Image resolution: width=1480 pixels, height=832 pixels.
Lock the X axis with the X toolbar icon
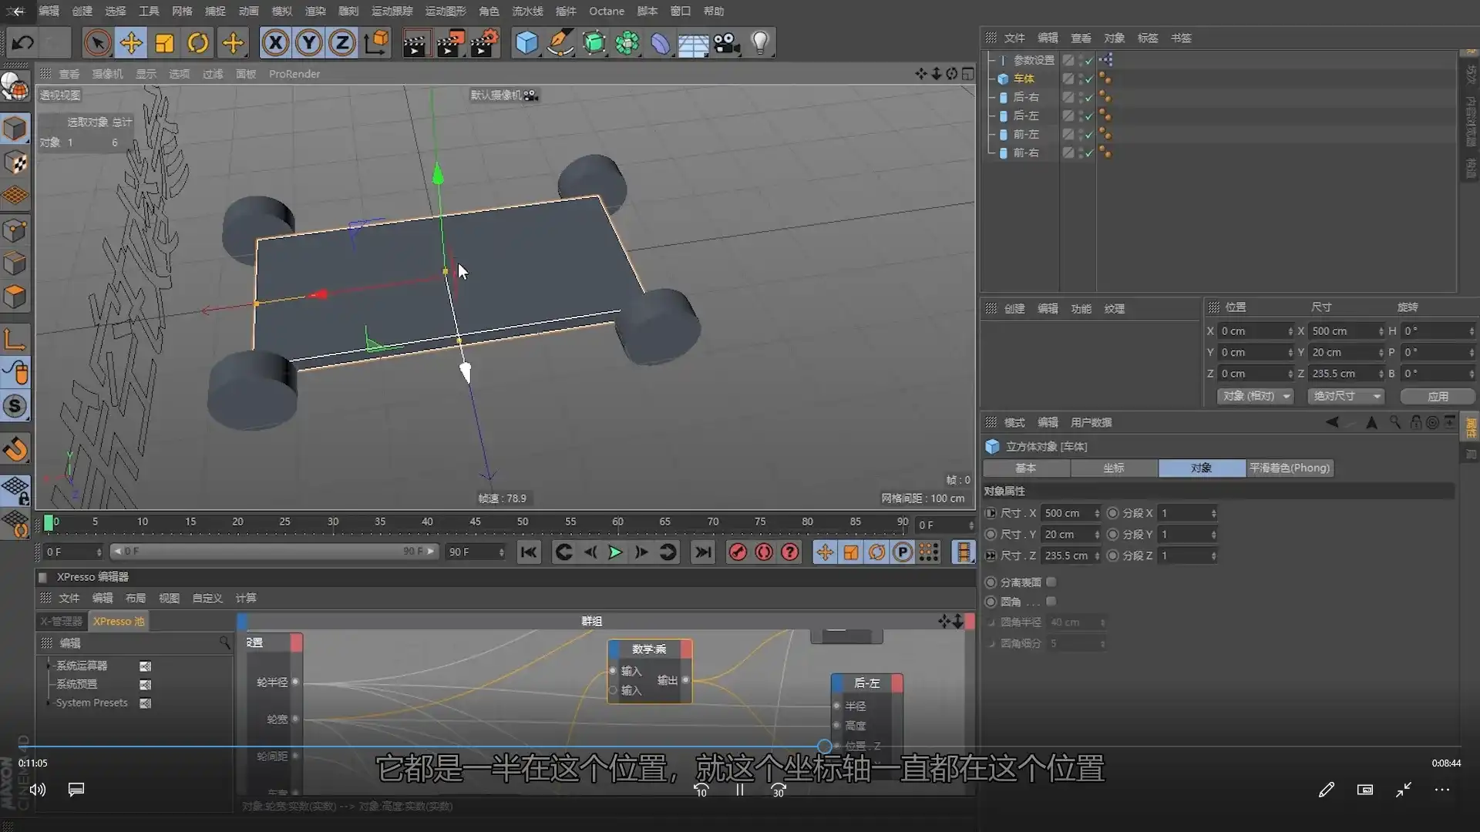click(276, 42)
